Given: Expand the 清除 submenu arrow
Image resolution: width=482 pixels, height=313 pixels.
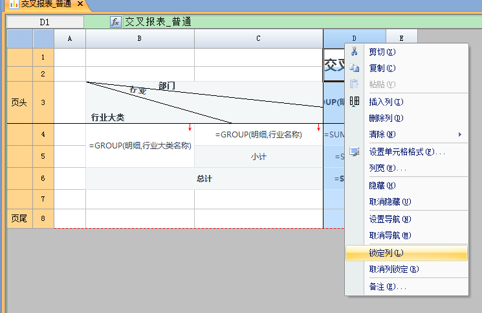Looking at the screenshot, I should point(460,135).
